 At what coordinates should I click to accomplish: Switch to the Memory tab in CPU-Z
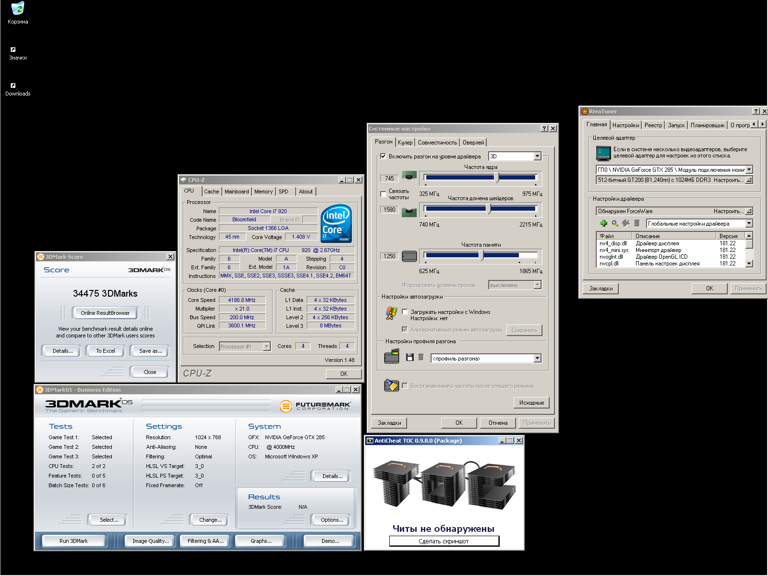[x=264, y=192]
